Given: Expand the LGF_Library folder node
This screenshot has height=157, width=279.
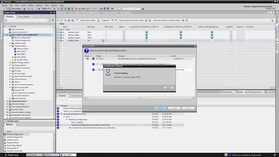Looking at the screenshot, I should coord(13,57).
